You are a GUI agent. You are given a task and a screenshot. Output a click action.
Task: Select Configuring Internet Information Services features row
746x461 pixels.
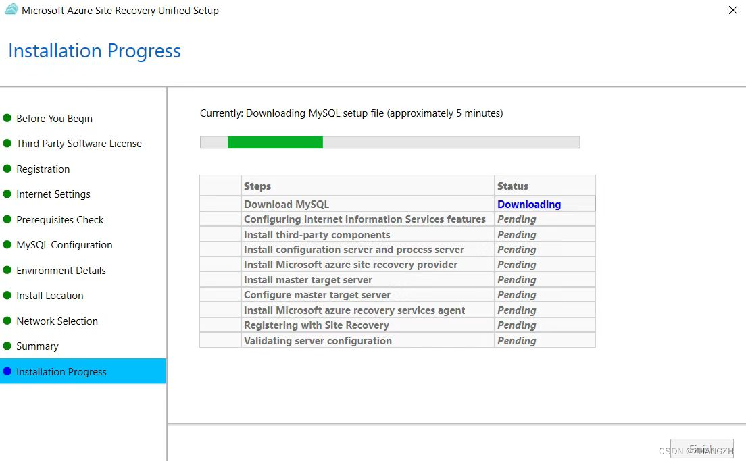(x=397, y=219)
